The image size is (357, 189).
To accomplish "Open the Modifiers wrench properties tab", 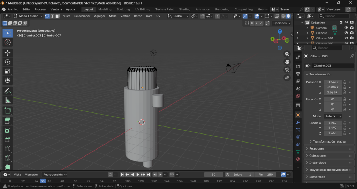I will pos(298,123).
